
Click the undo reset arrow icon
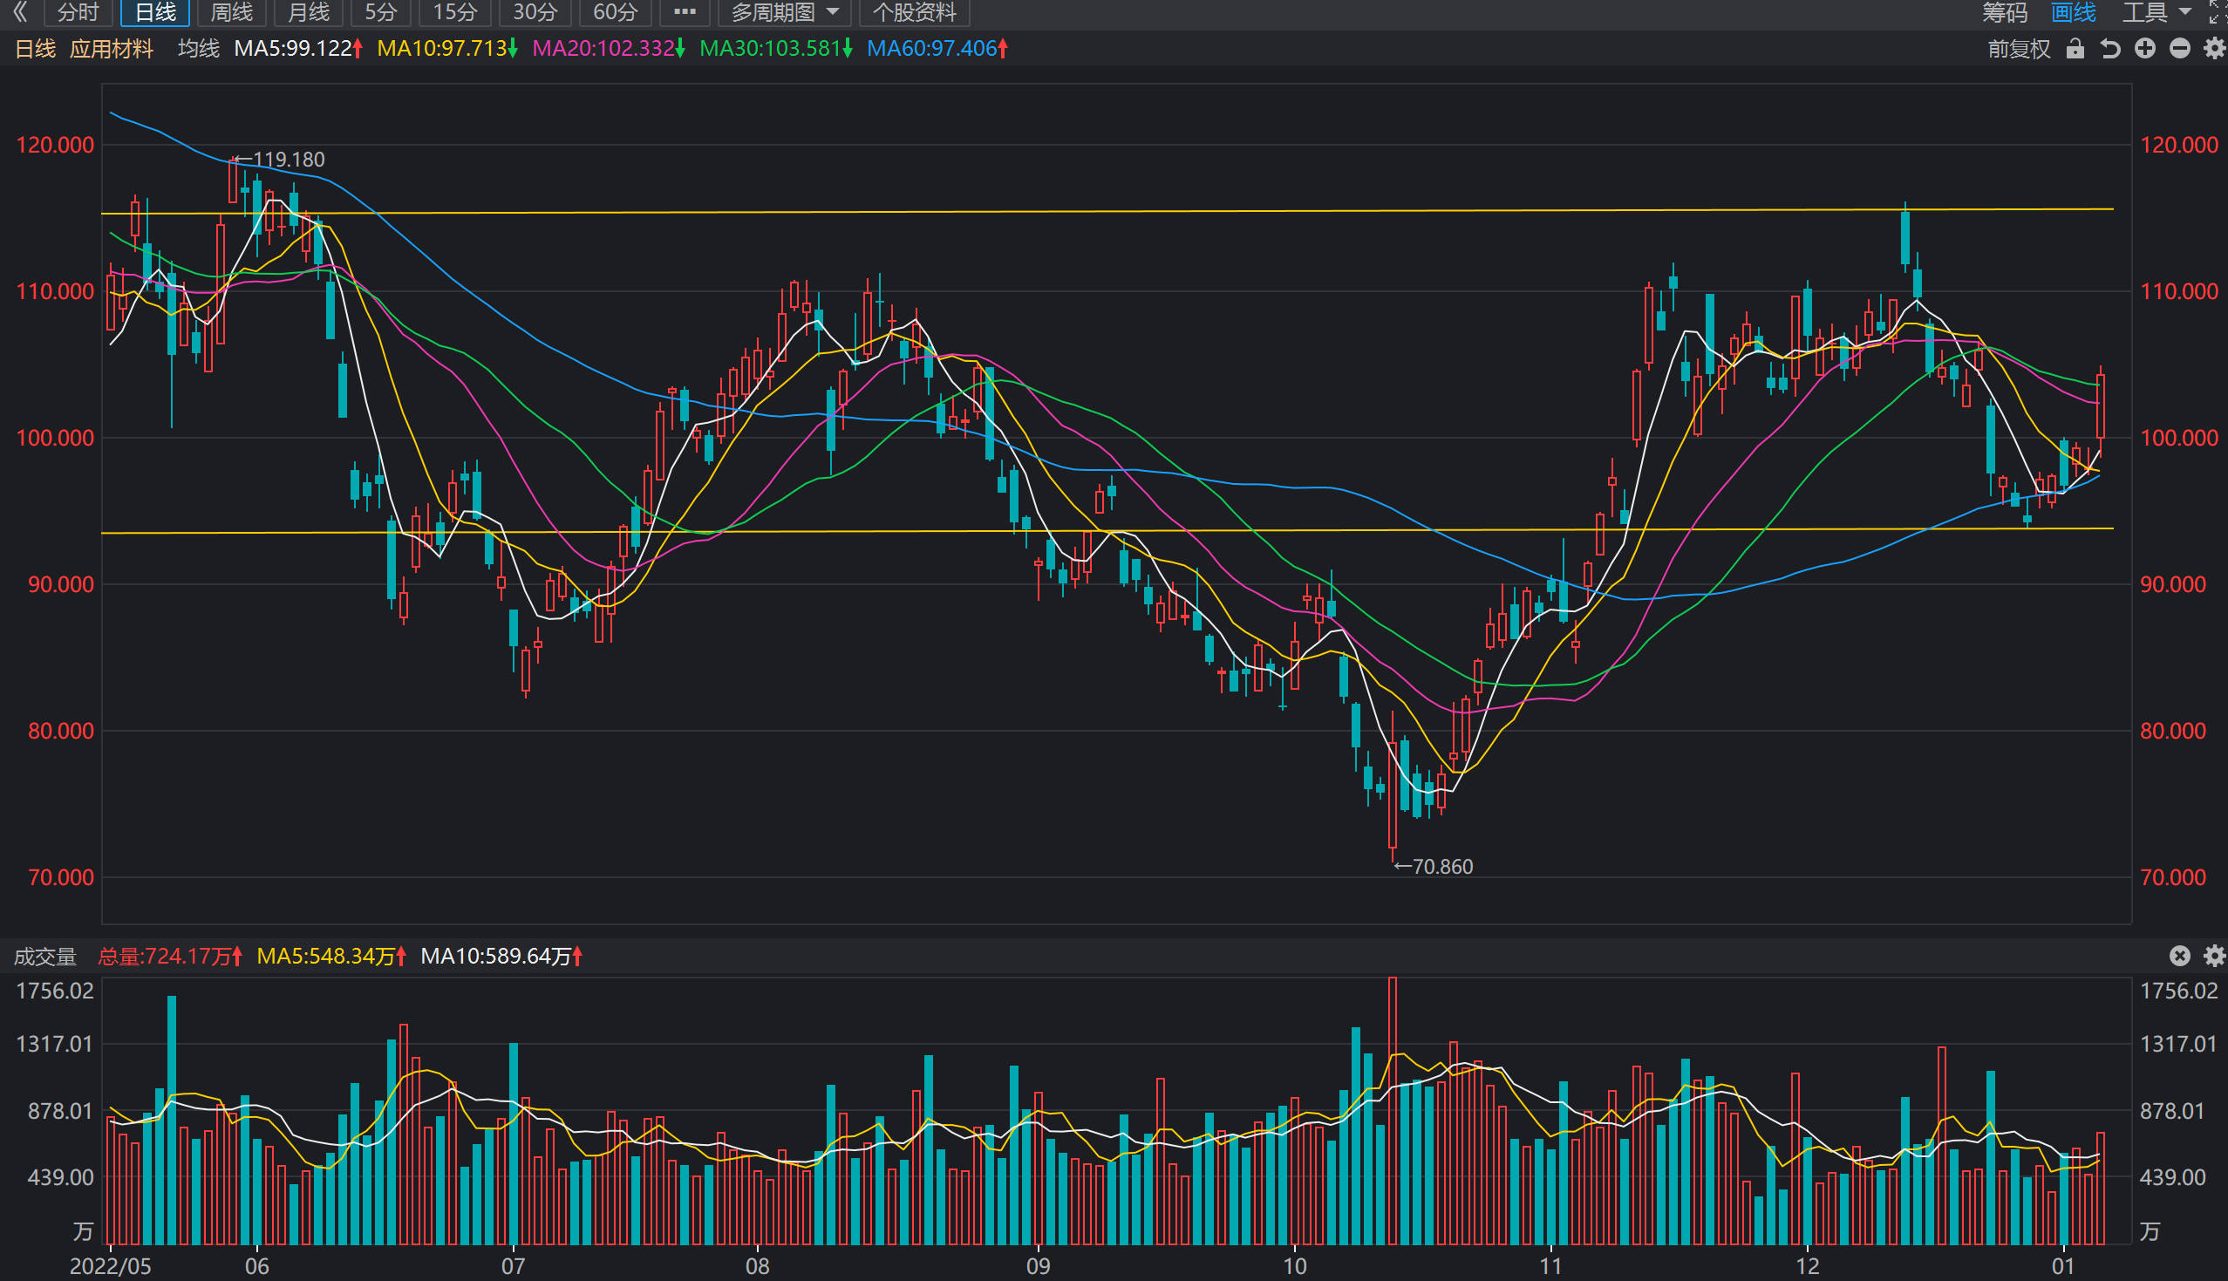coord(2110,48)
